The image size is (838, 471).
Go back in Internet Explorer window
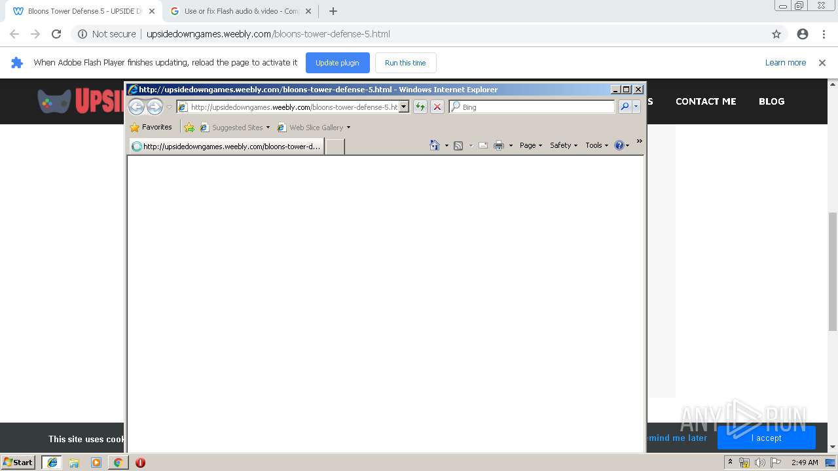(136, 107)
